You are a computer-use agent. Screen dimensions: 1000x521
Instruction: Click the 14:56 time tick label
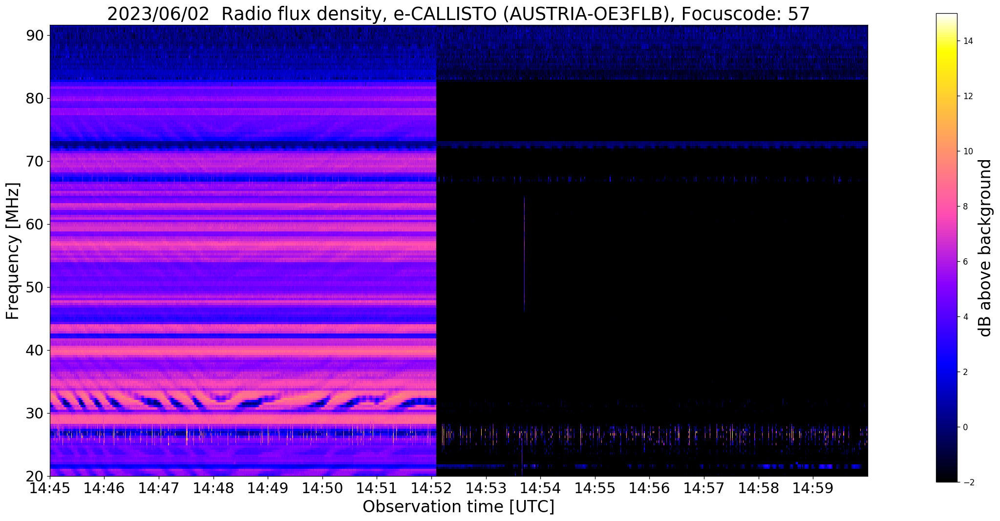point(649,488)
